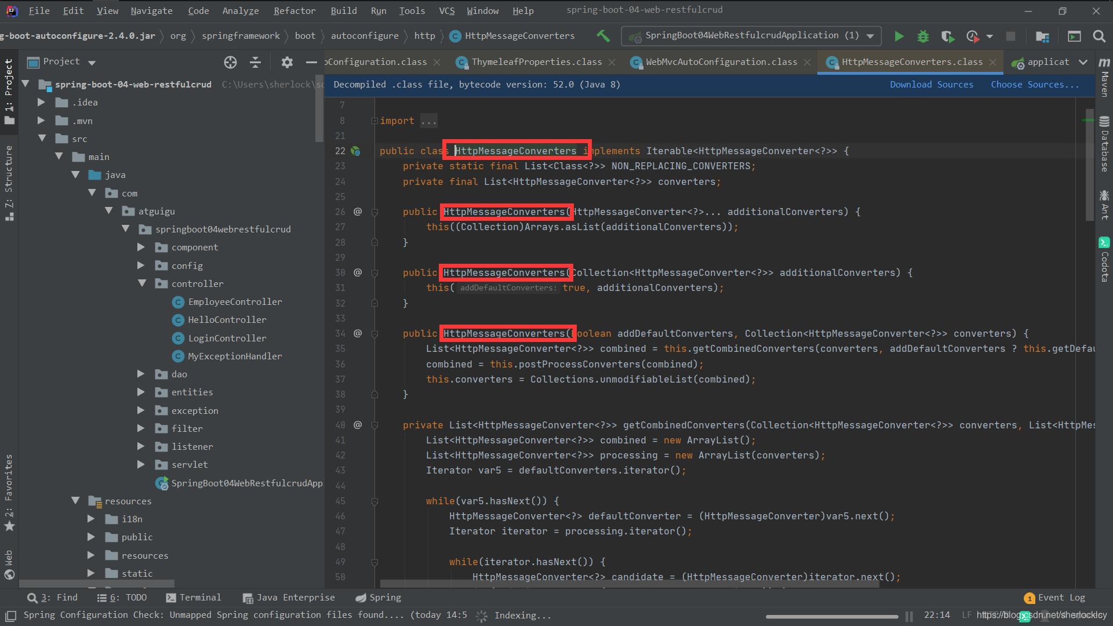1113x626 pixels.
Task: Open the Structure tool window
Action: pos(9,183)
